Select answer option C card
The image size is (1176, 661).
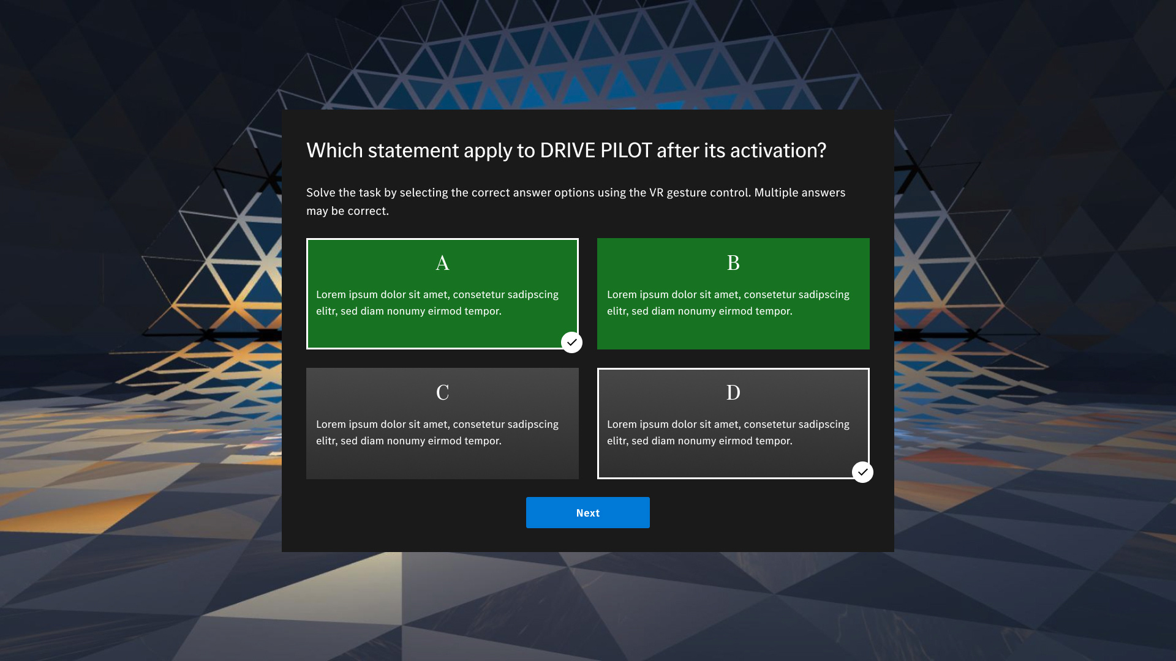pyautogui.click(x=442, y=424)
